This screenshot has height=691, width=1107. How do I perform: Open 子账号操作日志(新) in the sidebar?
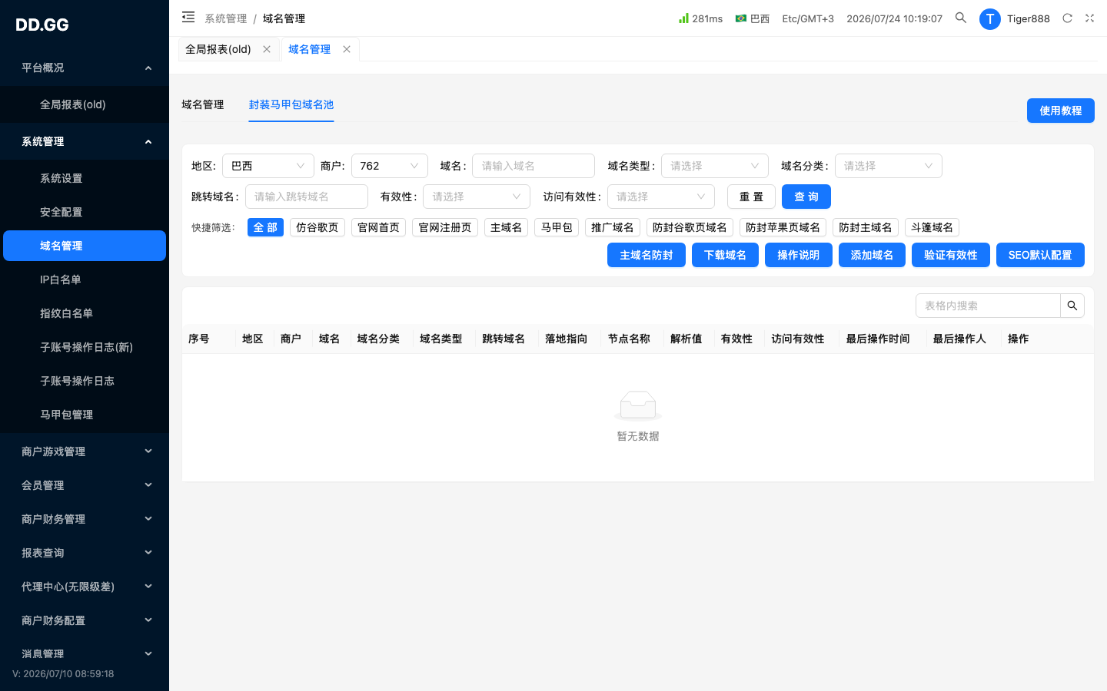[x=85, y=347]
